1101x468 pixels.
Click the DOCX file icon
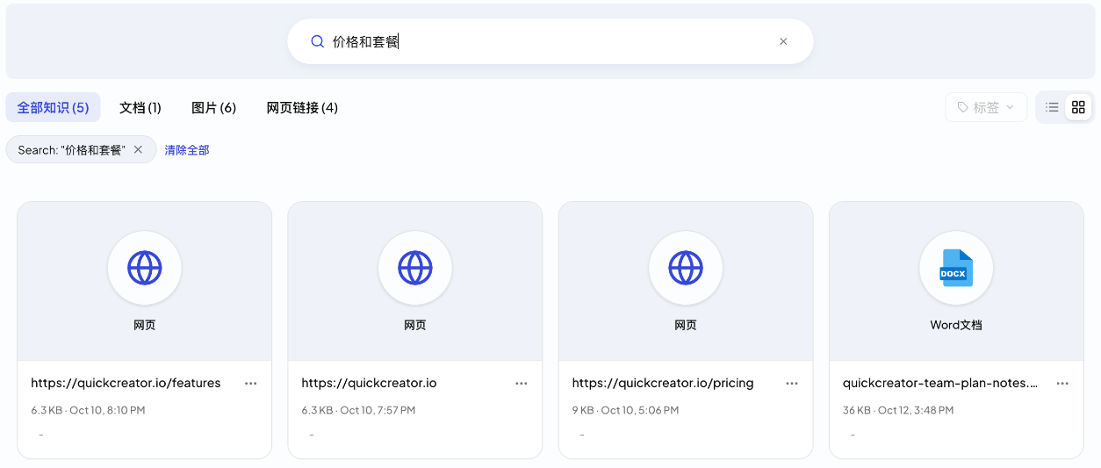click(956, 268)
